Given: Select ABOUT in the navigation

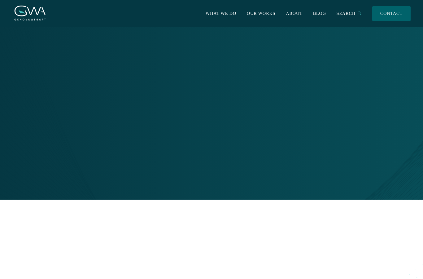Looking at the screenshot, I should (294, 13).
